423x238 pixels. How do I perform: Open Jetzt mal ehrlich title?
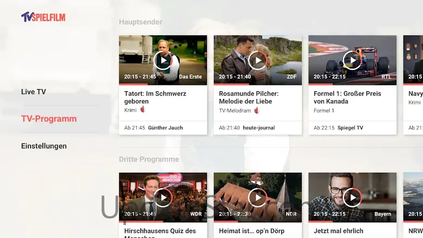point(338,231)
